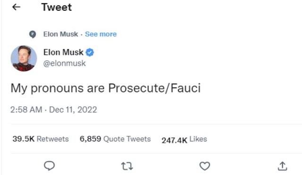Image resolution: width=302 pixels, height=175 pixels.
Task: Open the gray 'Elon Musk' topic label
Action: point(60,34)
